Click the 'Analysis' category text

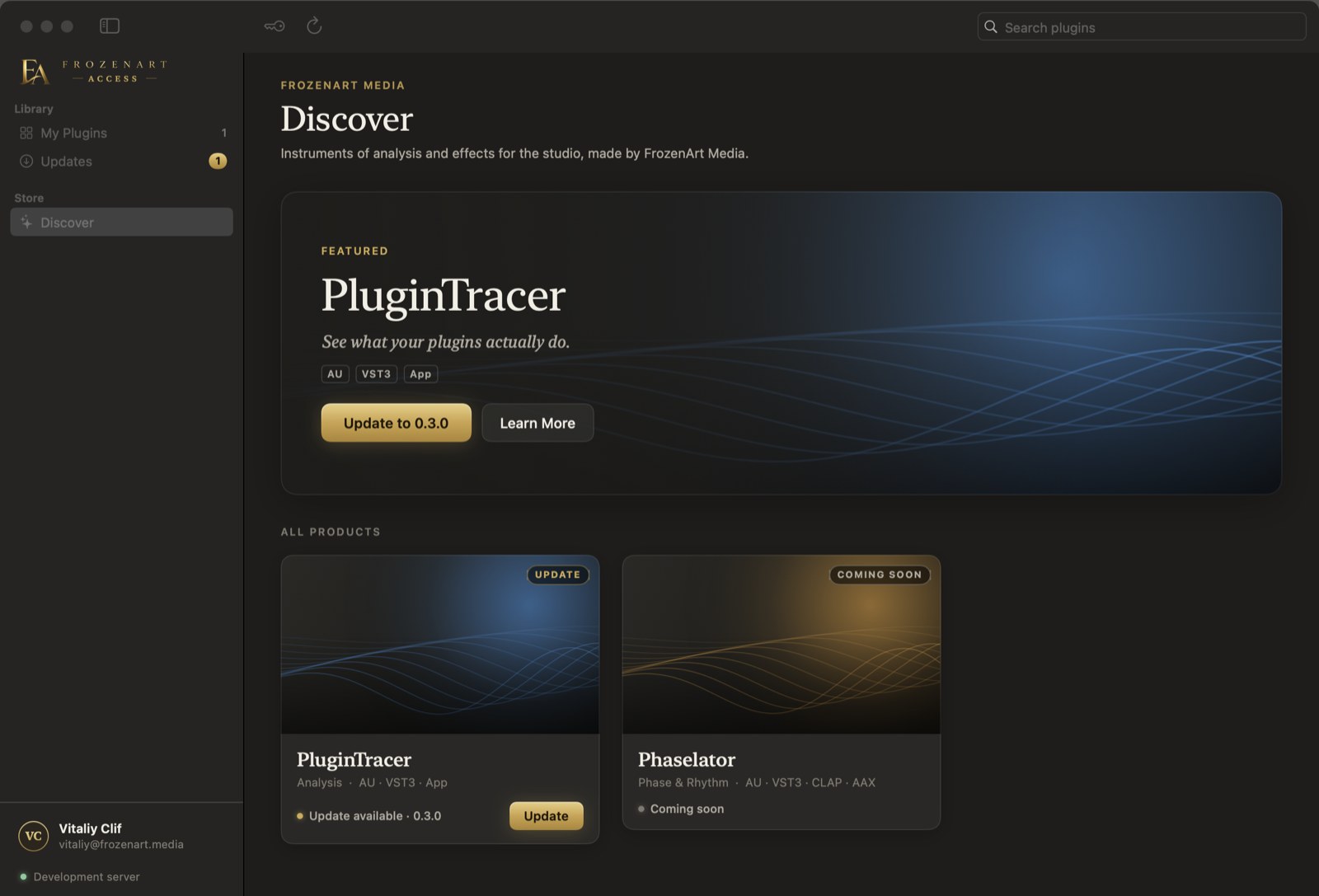pos(319,783)
